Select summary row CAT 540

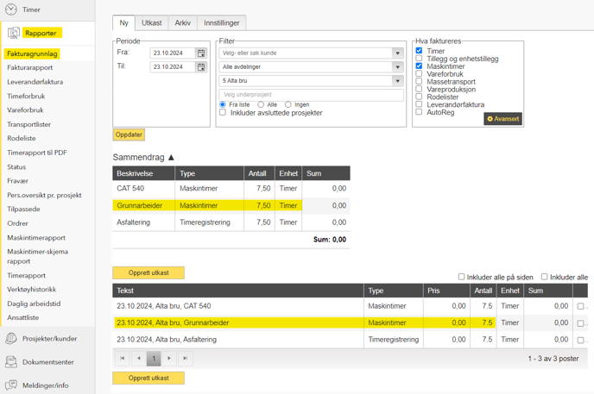pyautogui.click(x=231, y=189)
